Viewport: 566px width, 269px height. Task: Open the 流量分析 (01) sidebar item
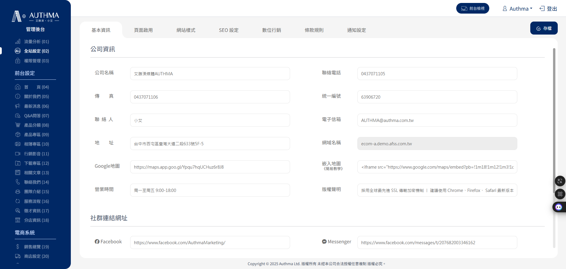[36, 42]
